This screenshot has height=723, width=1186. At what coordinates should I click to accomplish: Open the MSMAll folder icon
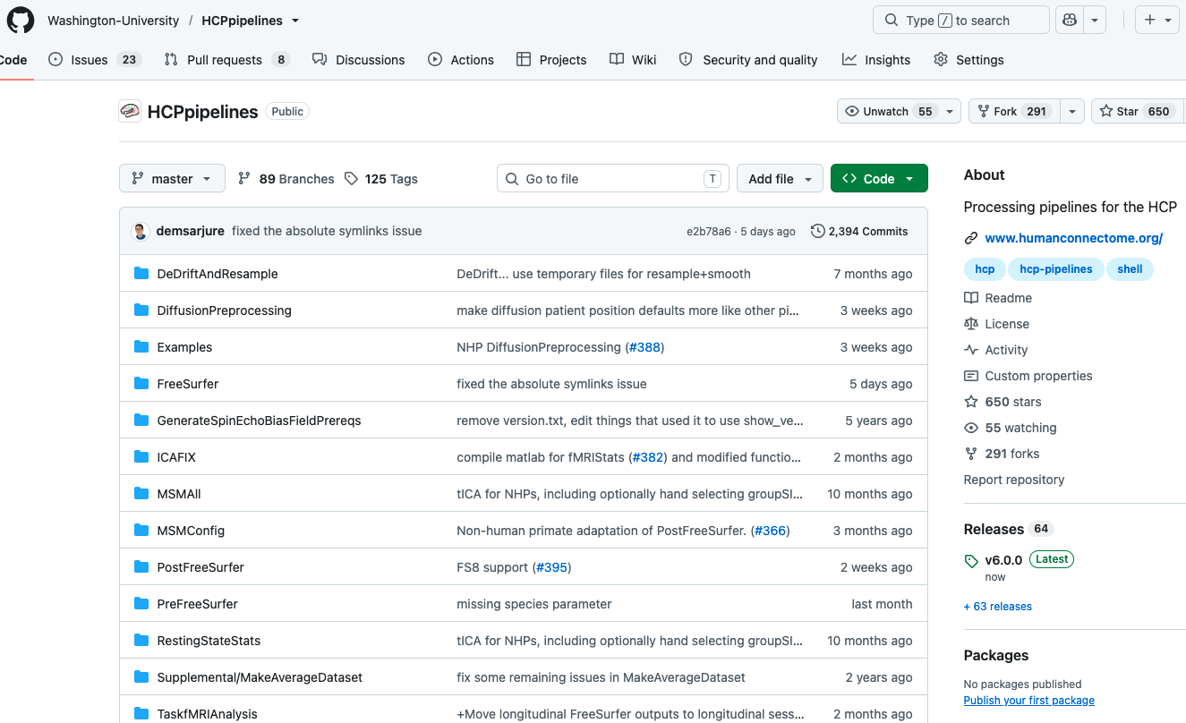point(141,494)
